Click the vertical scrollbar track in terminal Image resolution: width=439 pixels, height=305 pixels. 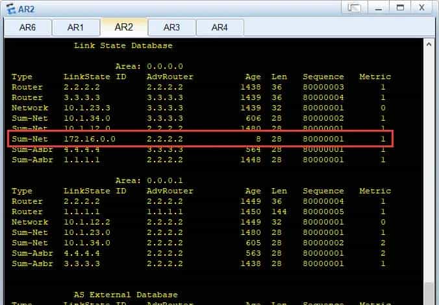pos(429,195)
